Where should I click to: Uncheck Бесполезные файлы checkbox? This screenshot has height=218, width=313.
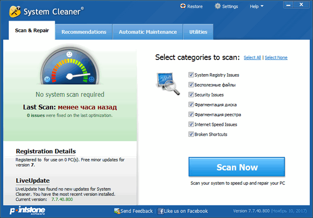point(191,84)
